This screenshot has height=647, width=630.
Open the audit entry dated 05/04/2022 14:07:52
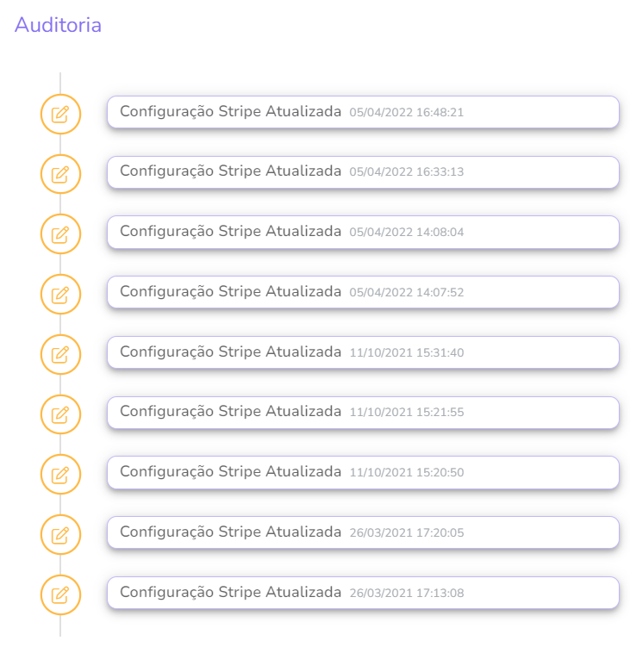[363, 292]
